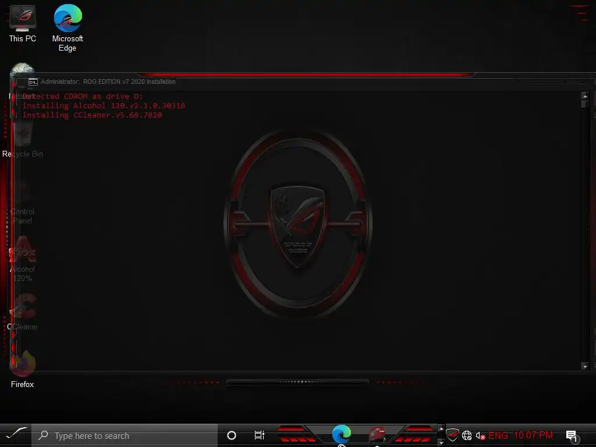
Task: Launch Microsoft Edge from the taskbar
Action: click(341, 434)
